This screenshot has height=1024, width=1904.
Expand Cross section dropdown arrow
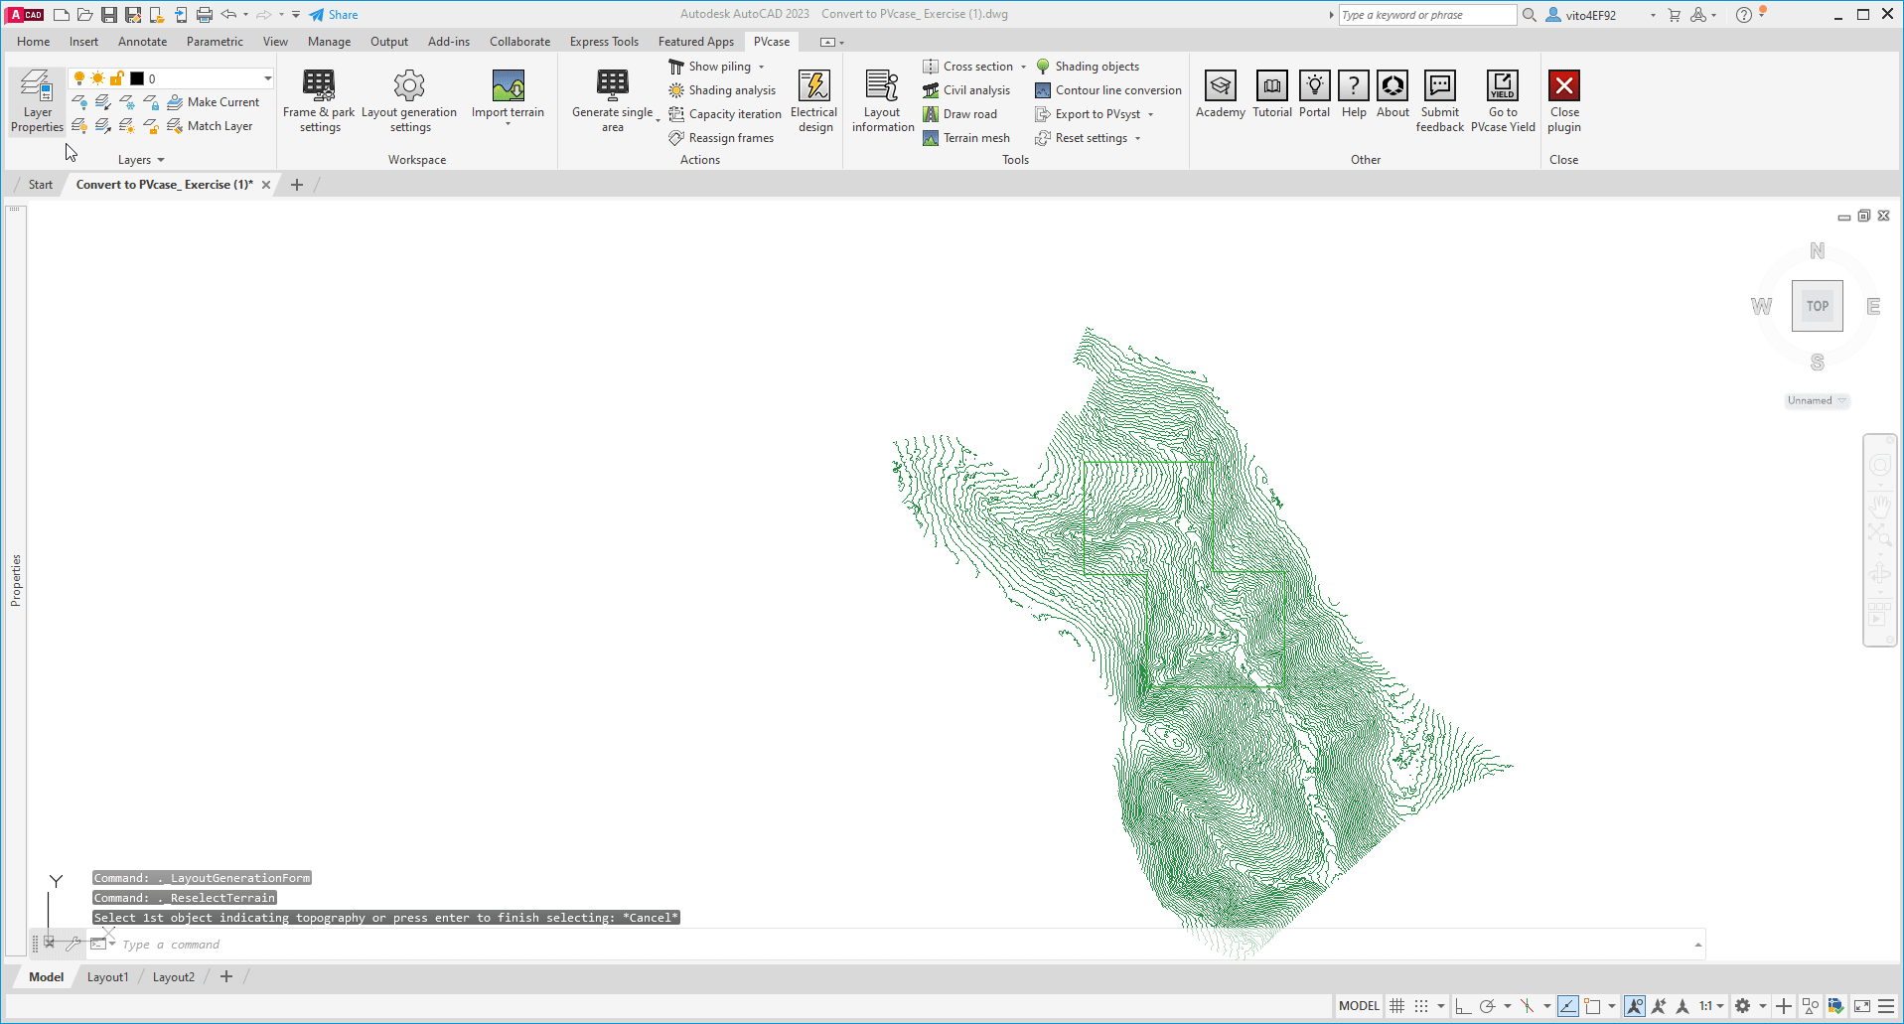click(x=1024, y=67)
